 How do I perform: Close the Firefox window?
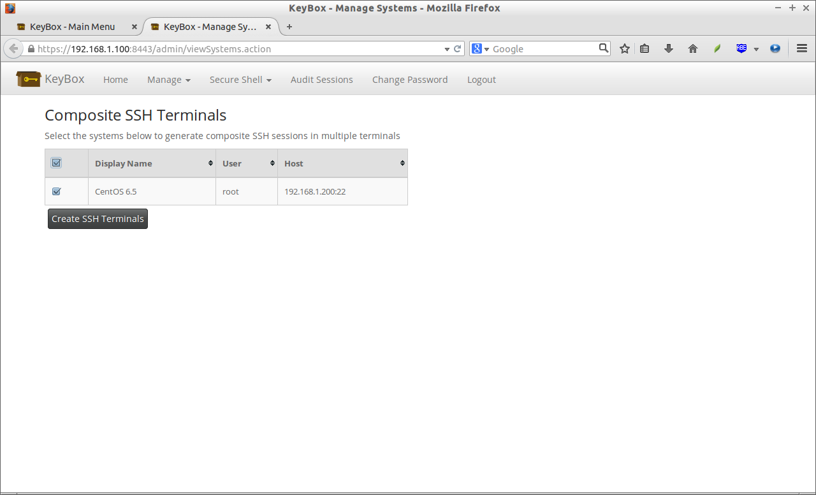coord(806,8)
